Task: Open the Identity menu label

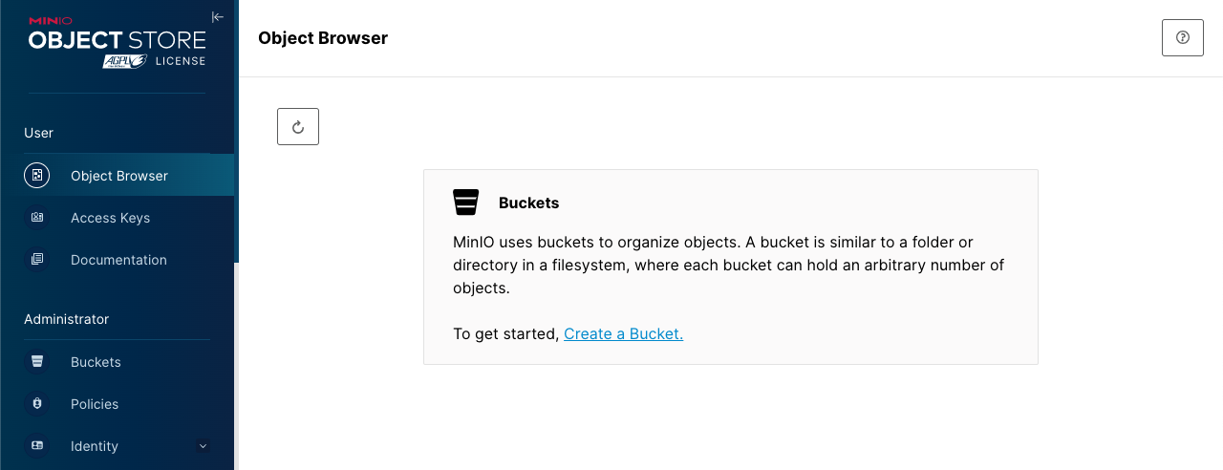Action: tap(95, 446)
